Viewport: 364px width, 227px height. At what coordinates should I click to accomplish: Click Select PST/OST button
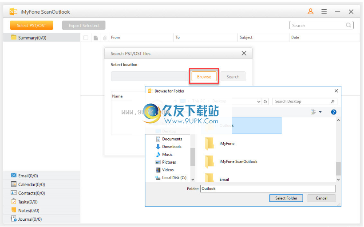(x=32, y=25)
